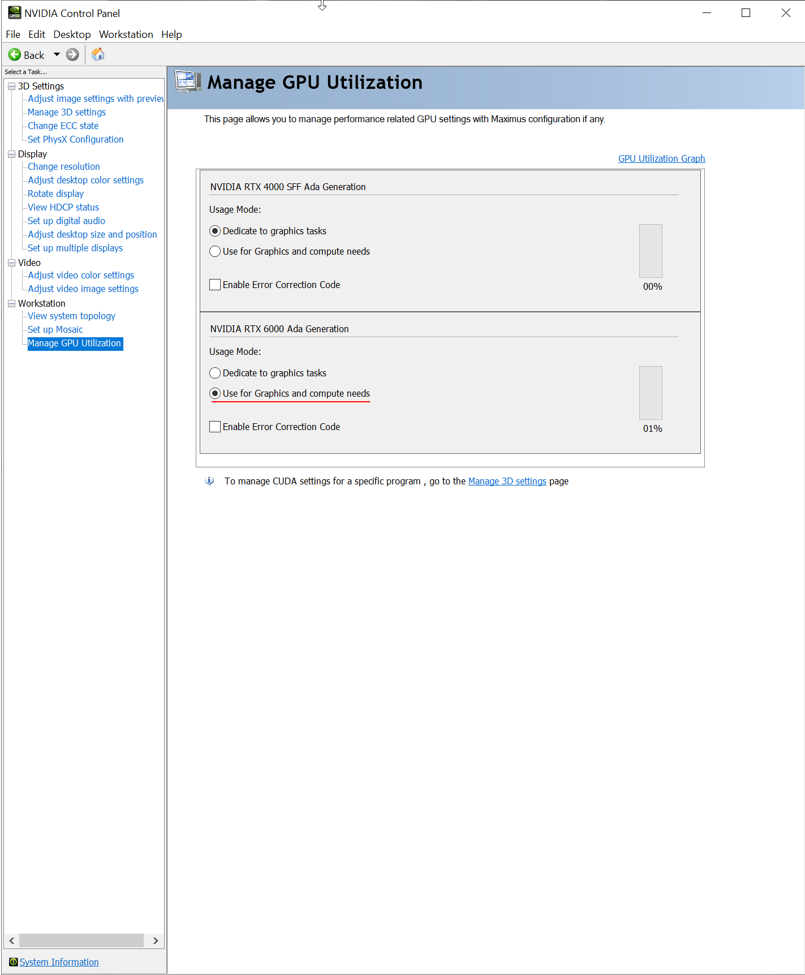Image resolution: width=805 pixels, height=975 pixels.
Task: Open the Help menu
Action: pos(171,35)
